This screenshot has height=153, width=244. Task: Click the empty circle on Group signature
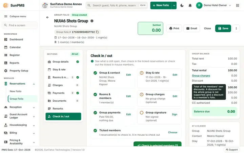pos(142,113)
